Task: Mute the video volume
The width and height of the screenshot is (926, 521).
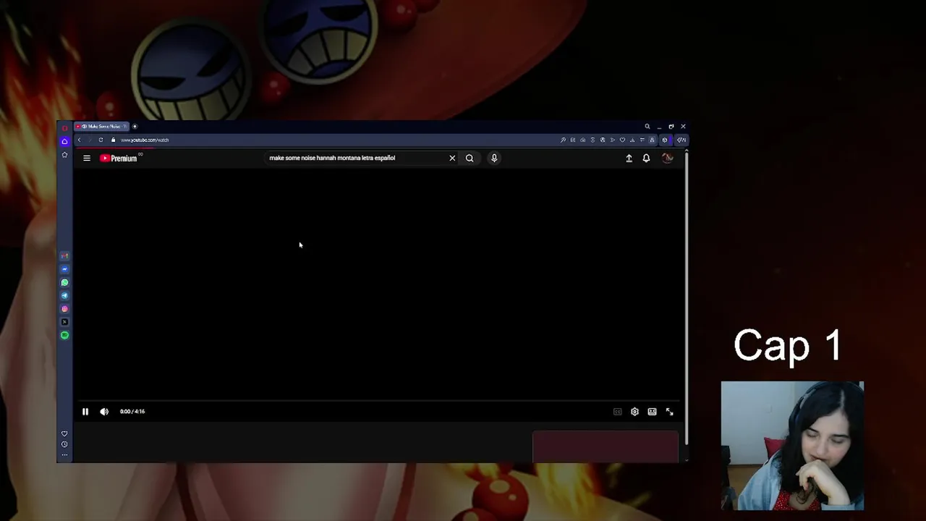Action: pyautogui.click(x=104, y=412)
